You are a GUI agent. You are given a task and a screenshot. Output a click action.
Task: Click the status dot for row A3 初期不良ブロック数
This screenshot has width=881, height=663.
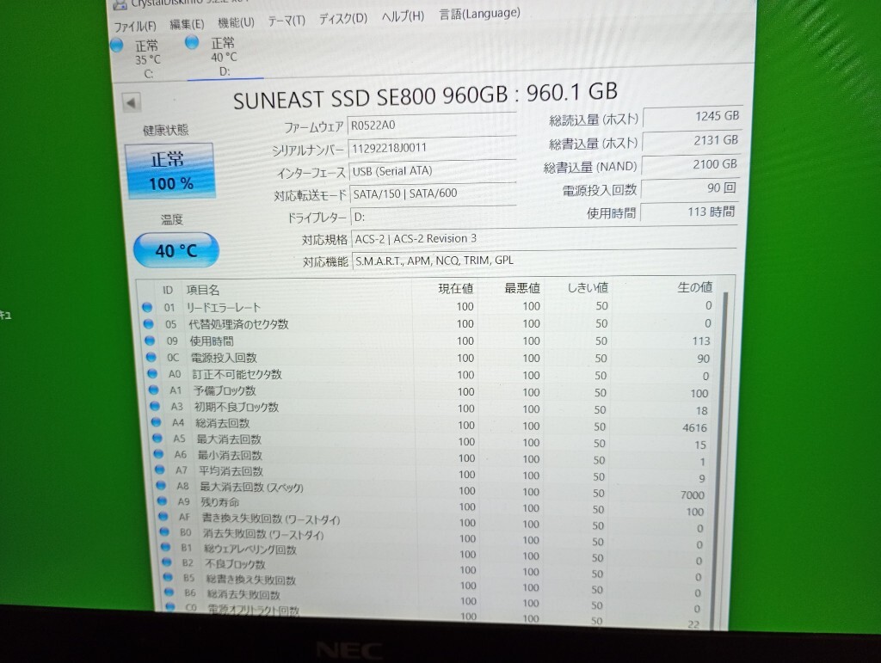pos(155,406)
